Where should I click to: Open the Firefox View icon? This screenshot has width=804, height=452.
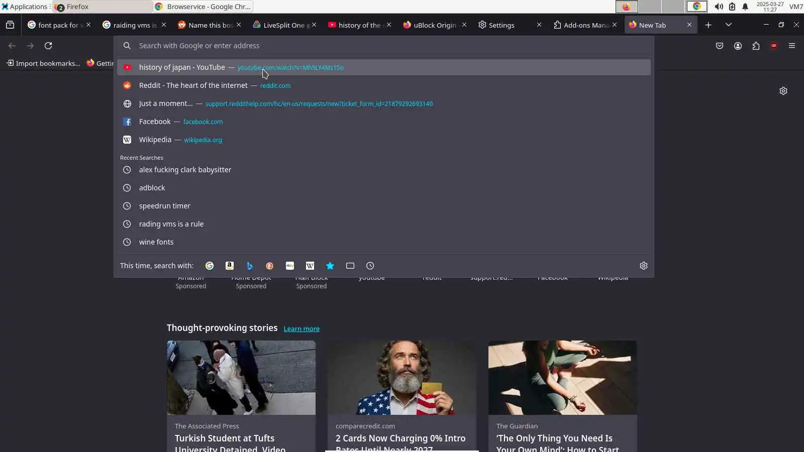click(10, 25)
